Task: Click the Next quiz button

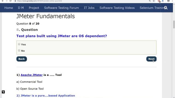Action: [x=151, y=59]
